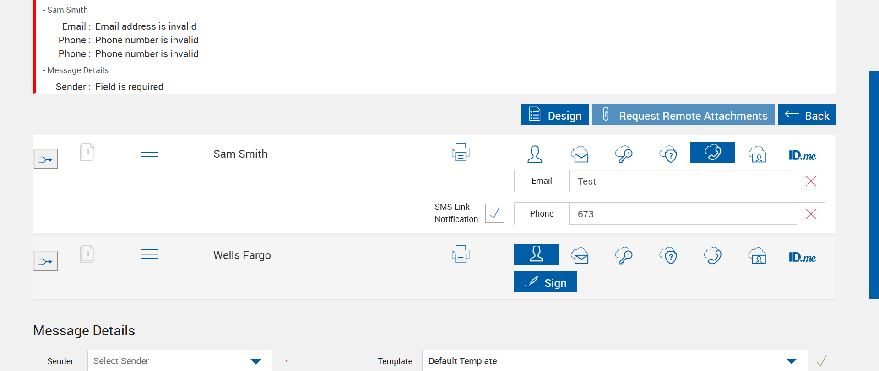This screenshot has width=879, height=371.
Task: Click Request Remote Attachments button
Action: pyautogui.click(x=683, y=115)
